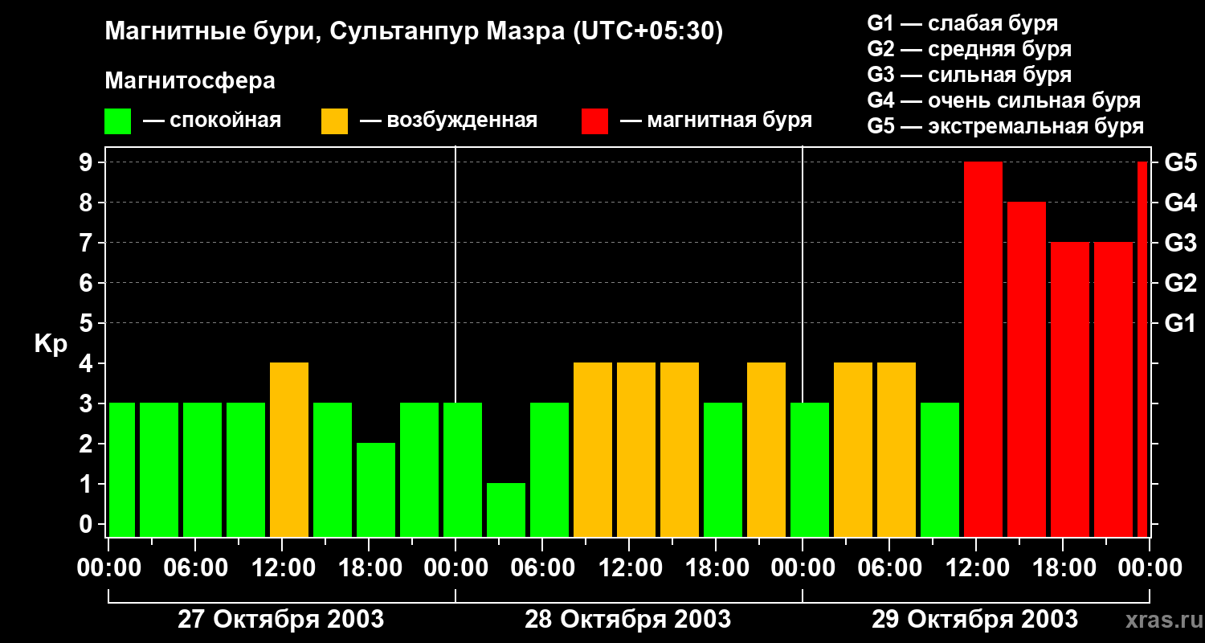This screenshot has width=1205, height=643.
Task: Click the '18:00' time label of 28 October
Action: (x=716, y=567)
